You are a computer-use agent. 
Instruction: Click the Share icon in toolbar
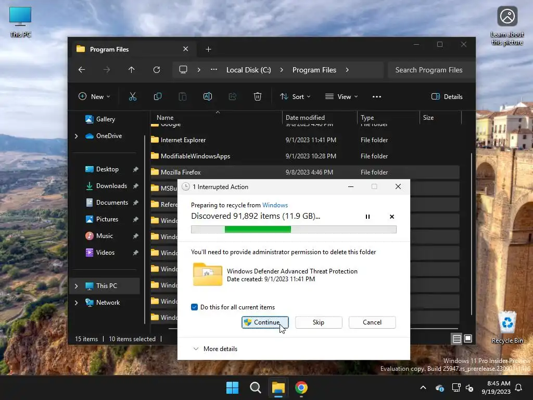[x=233, y=96]
